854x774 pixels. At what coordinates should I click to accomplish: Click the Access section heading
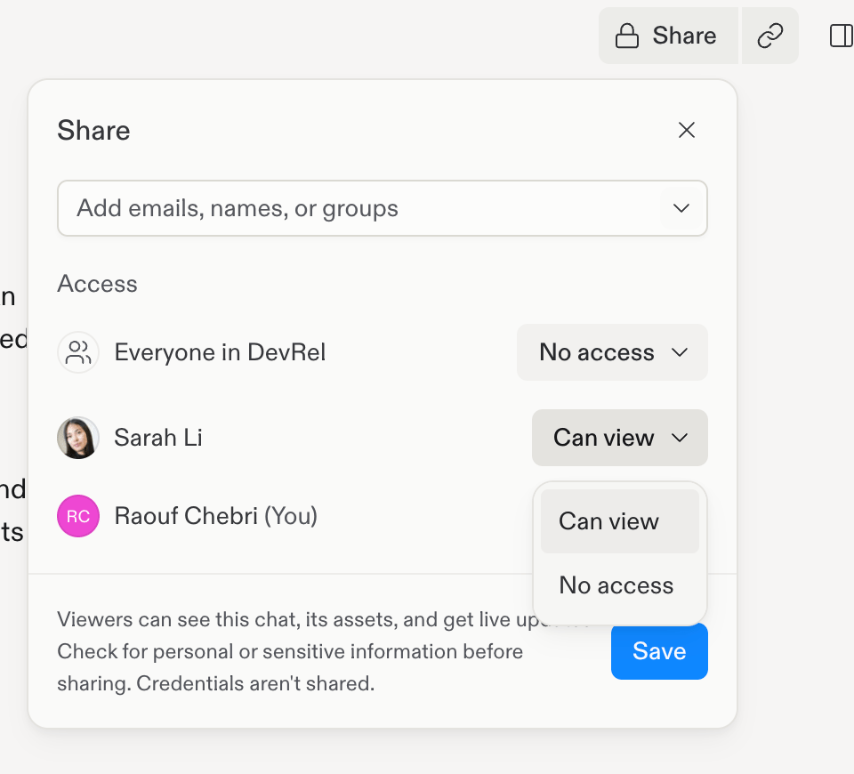tap(98, 284)
